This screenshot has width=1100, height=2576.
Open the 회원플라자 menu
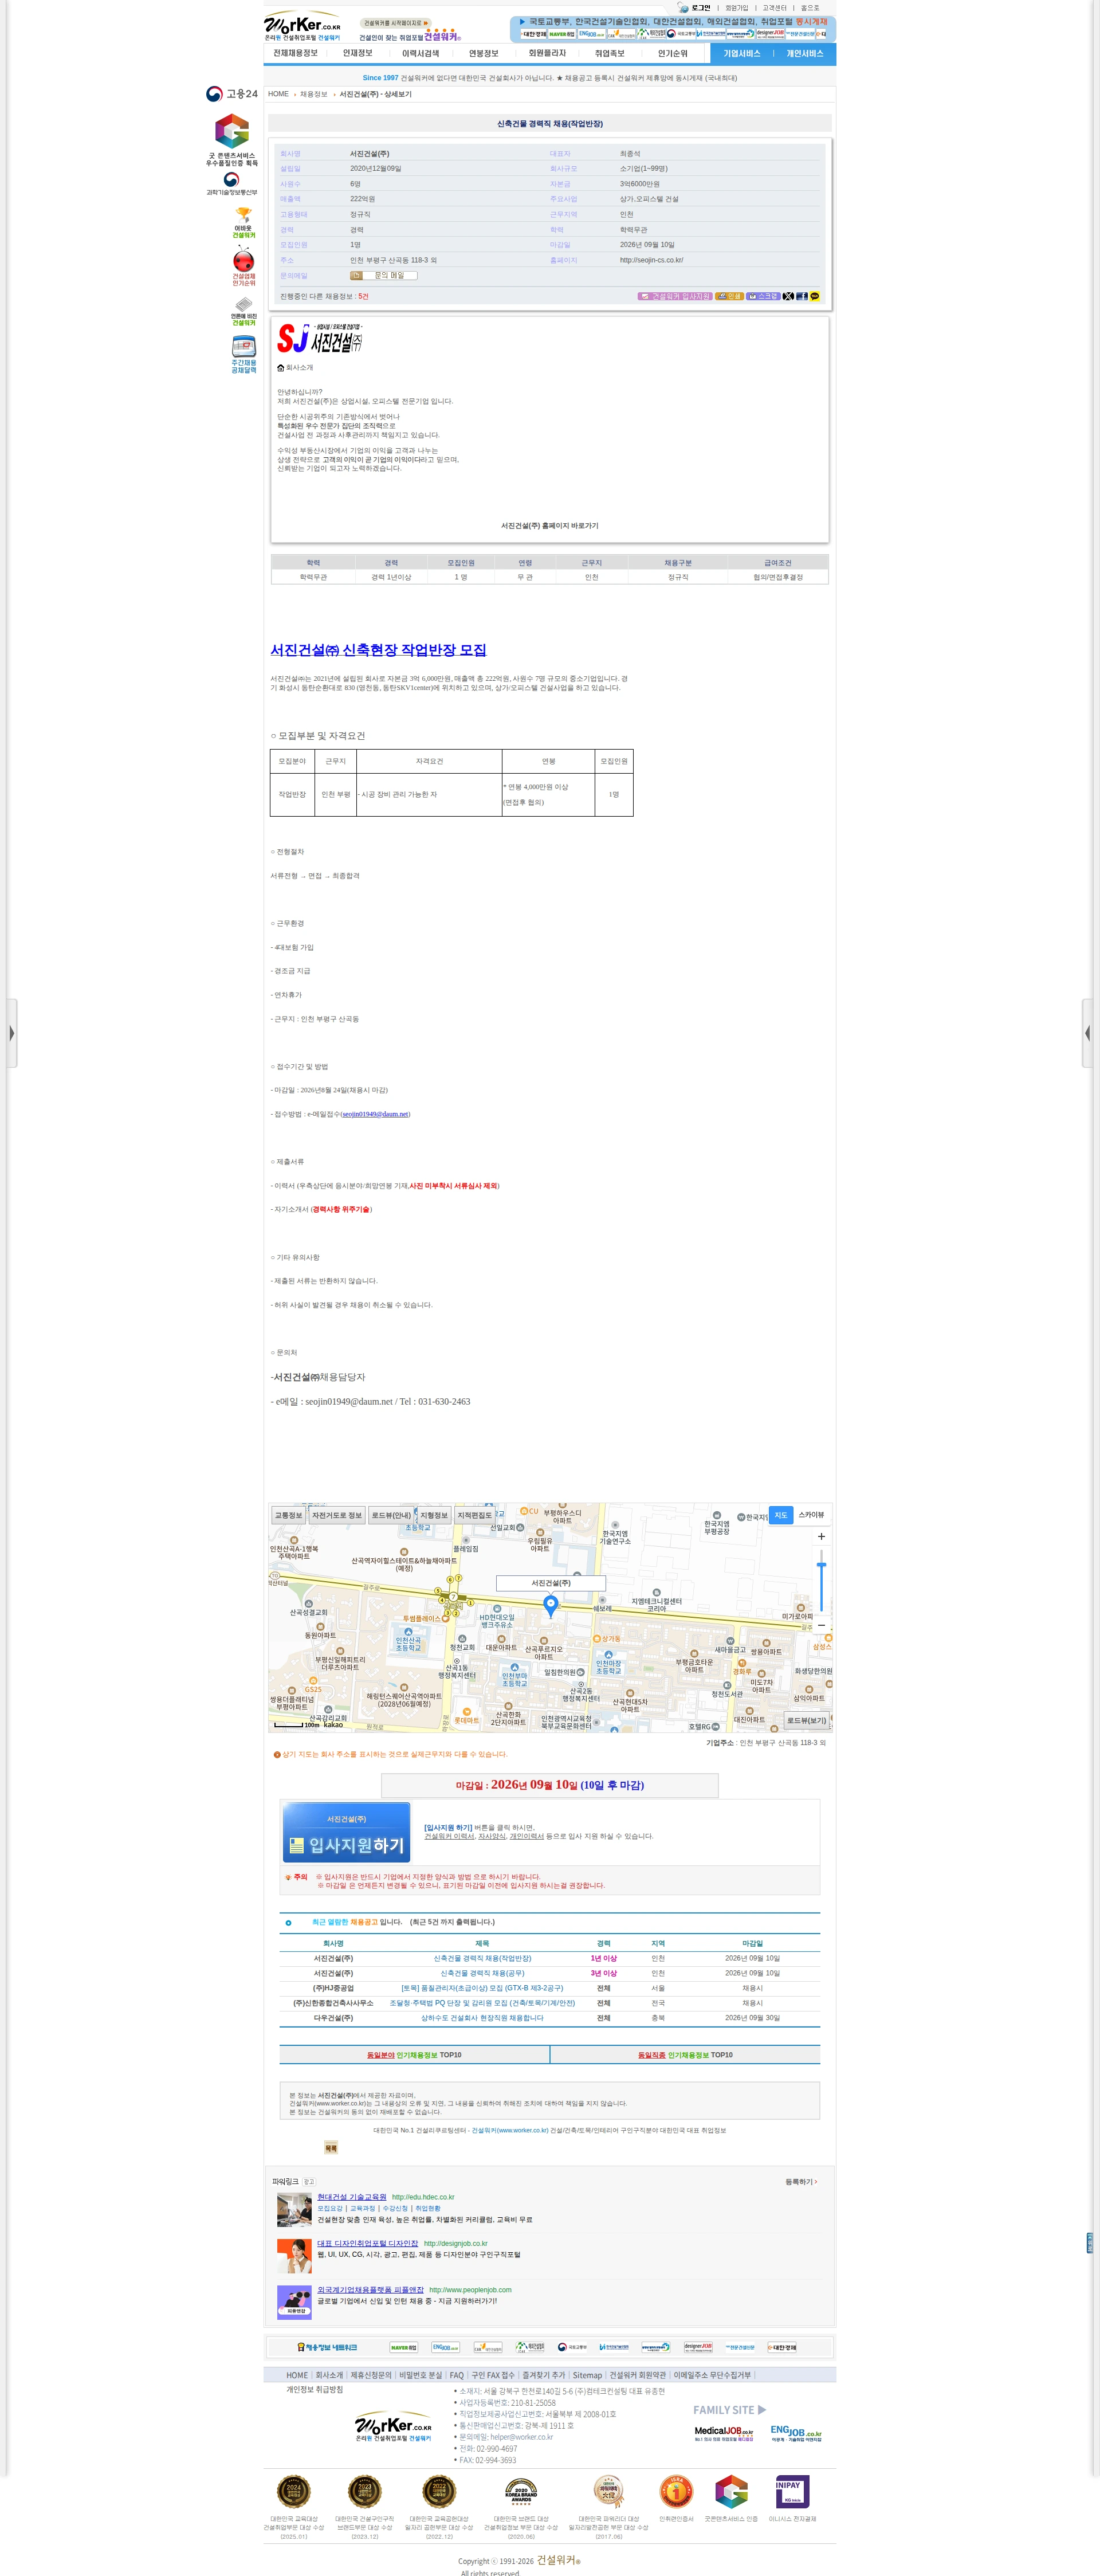(547, 53)
